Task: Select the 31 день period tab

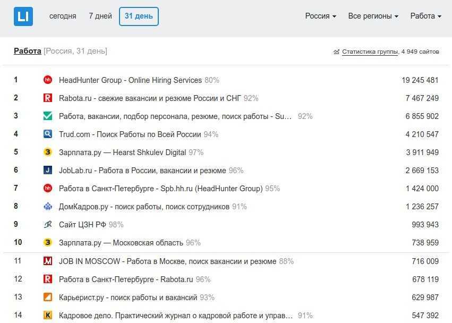Action: coord(139,16)
